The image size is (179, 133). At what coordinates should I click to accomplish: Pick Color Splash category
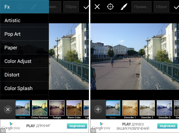coord(24,88)
